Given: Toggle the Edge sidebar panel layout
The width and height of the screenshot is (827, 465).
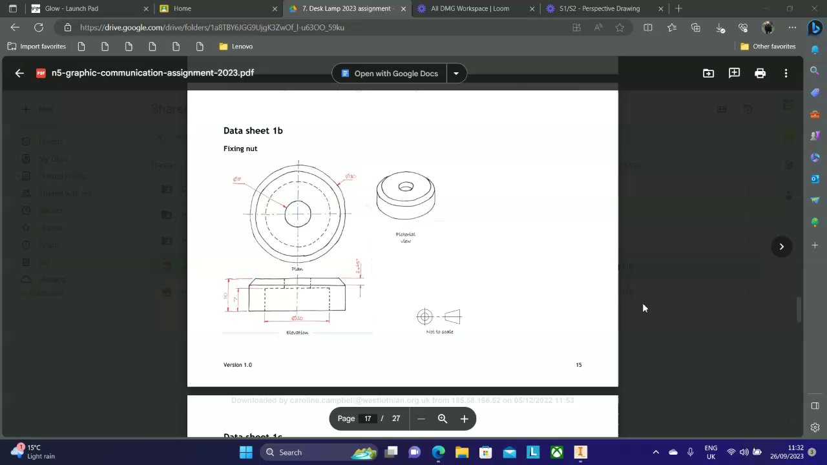Looking at the screenshot, I should [815, 406].
